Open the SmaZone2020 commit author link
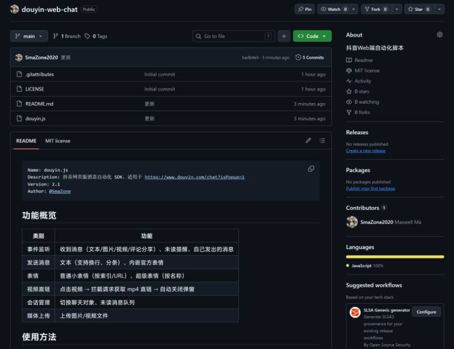This screenshot has height=349, width=454. click(x=41, y=58)
